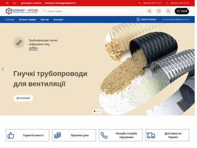Go to the previous slide using the arrow

pos(3,69)
